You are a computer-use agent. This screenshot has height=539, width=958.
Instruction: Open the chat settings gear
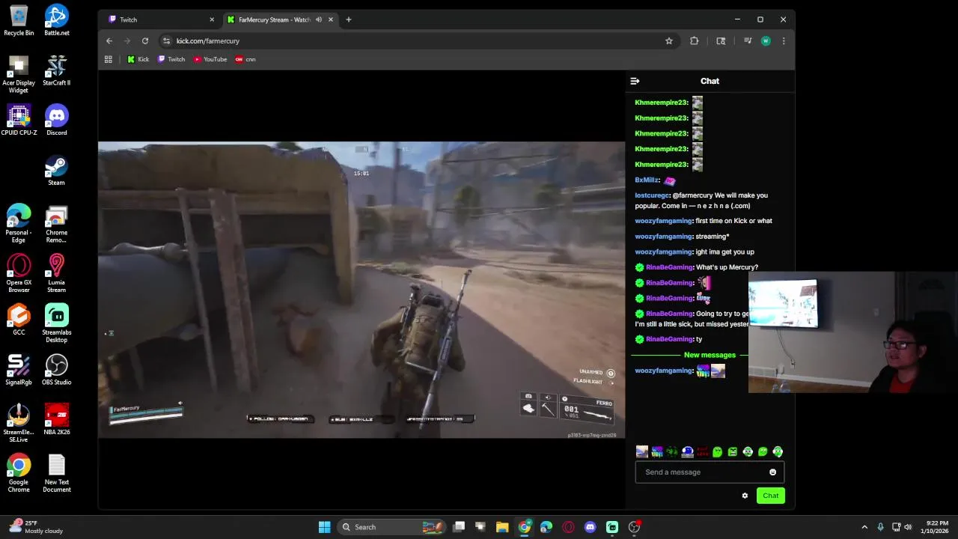click(745, 496)
